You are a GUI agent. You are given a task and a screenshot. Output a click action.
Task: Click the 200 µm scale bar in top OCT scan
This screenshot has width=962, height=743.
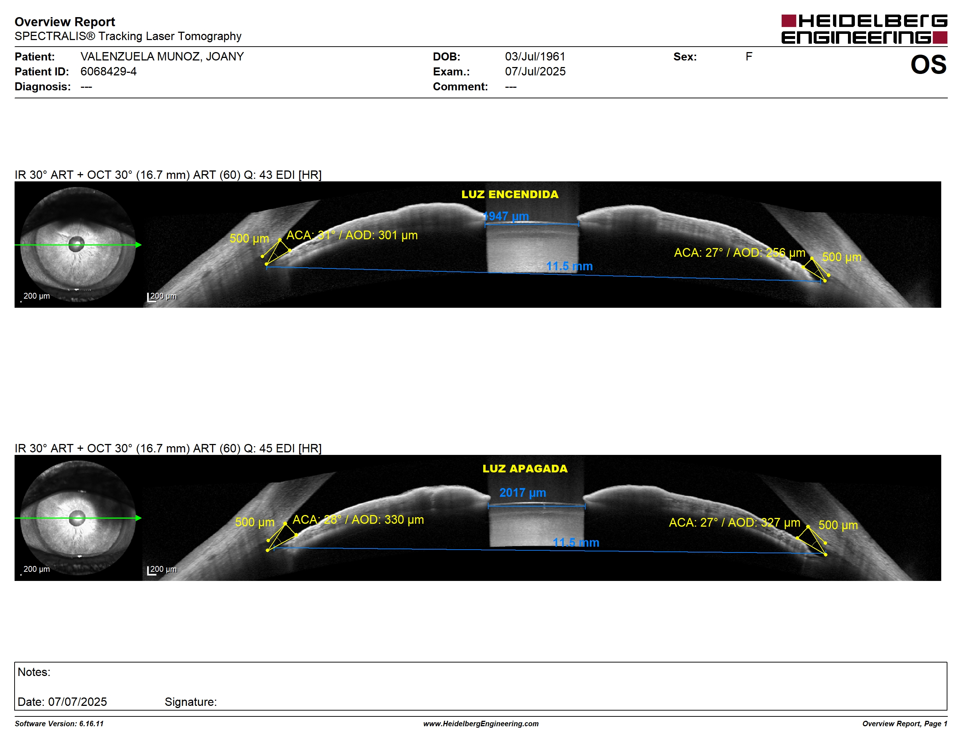pos(162,297)
